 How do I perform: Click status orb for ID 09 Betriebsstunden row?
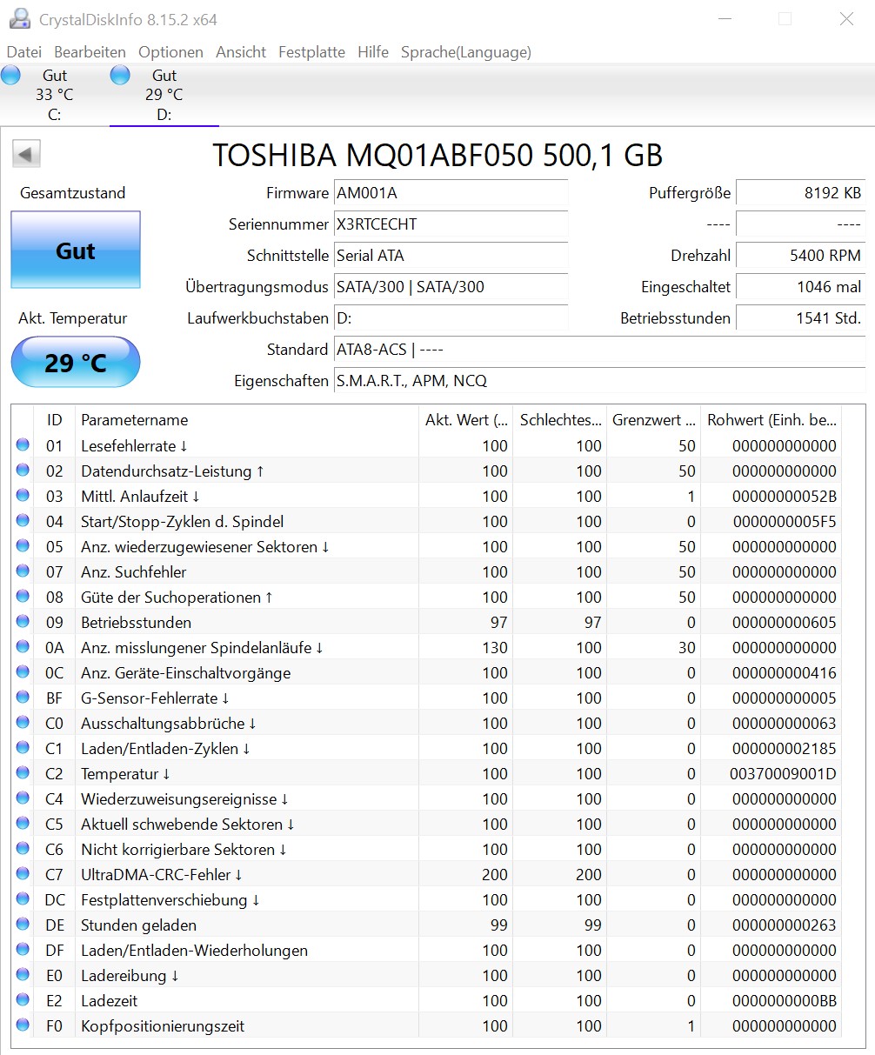pyautogui.click(x=23, y=623)
